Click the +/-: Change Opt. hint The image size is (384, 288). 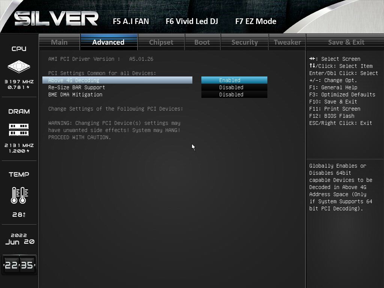pos(333,80)
